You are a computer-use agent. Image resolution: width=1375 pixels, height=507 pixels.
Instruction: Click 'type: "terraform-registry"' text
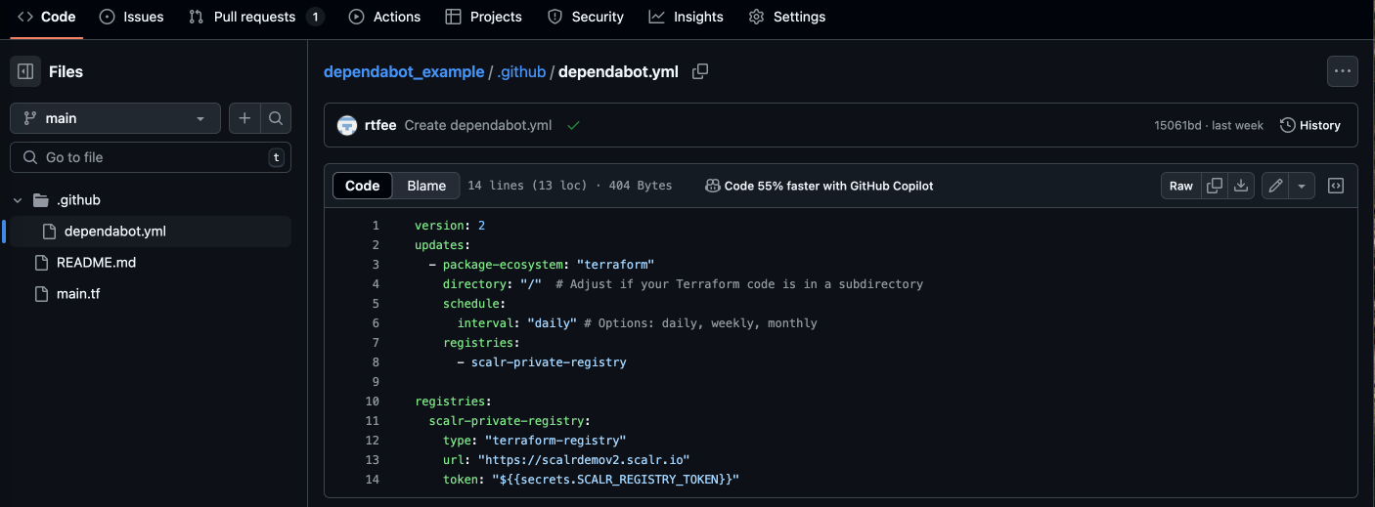pos(534,441)
